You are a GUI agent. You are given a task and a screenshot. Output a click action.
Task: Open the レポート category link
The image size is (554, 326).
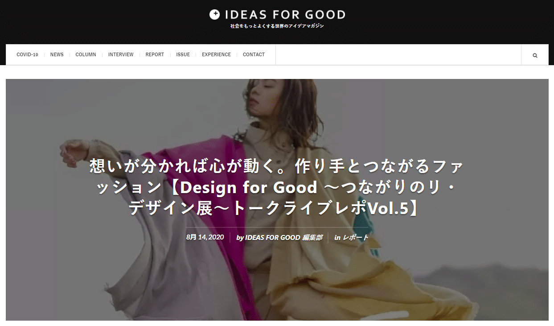click(355, 238)
